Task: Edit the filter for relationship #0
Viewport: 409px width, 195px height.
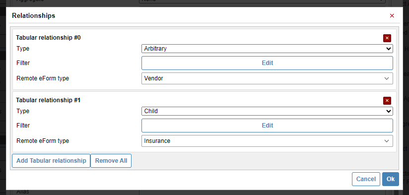Action: (267, 63)
